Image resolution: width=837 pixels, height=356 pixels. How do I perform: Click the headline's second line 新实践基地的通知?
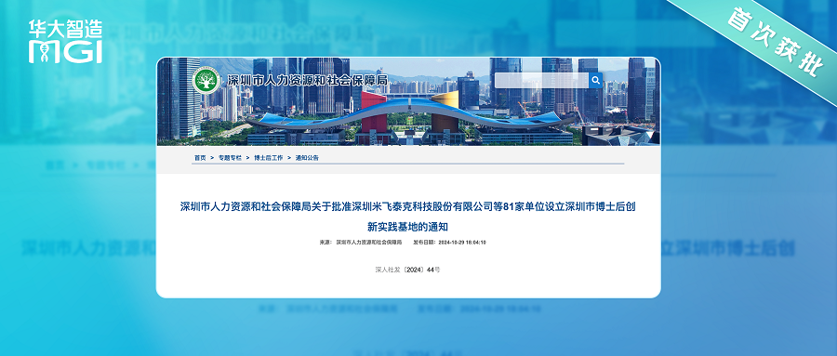pyautogui.click(x=408, y=226)
